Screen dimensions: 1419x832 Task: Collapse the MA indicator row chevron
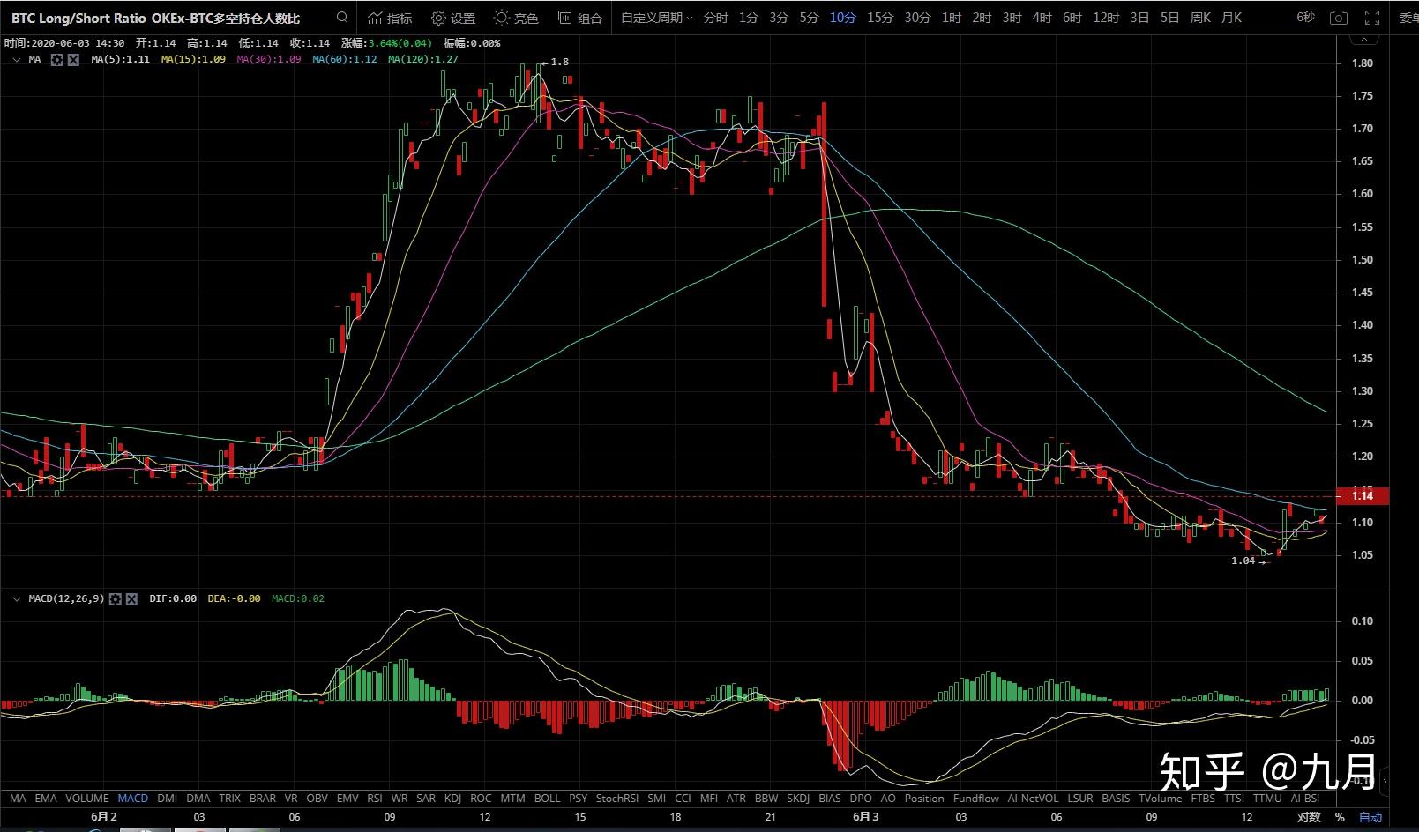pyautogui.click(x=17, y=59)
